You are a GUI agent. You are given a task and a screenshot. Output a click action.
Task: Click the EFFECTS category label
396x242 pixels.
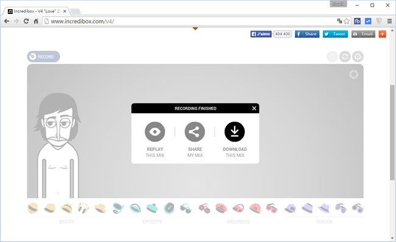(x=152, y=221)
